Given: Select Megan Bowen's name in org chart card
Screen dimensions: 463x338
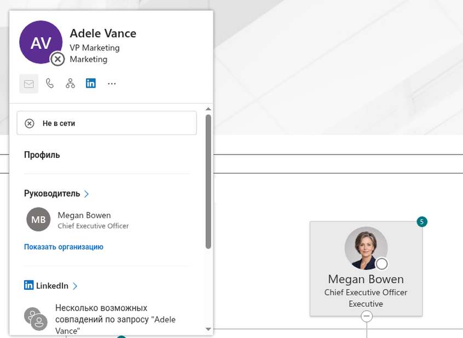Looking at the screenshot, I should [366, 279].
